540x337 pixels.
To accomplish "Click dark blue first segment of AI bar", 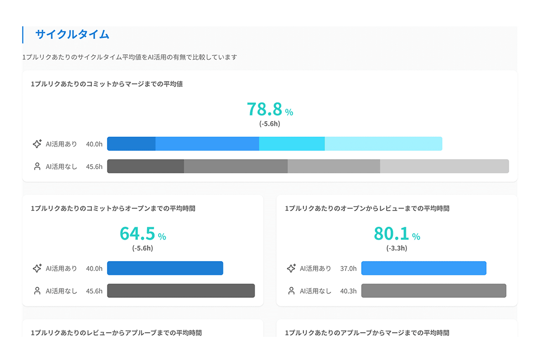I will point(131,144).
